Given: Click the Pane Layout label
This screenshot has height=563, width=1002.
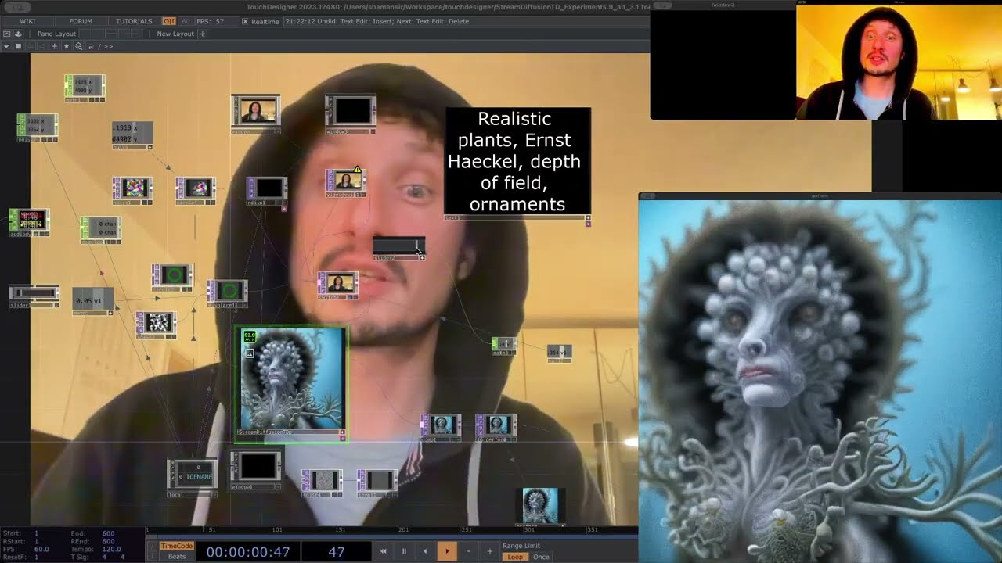Looking at the screenshot, I should 56,34.
